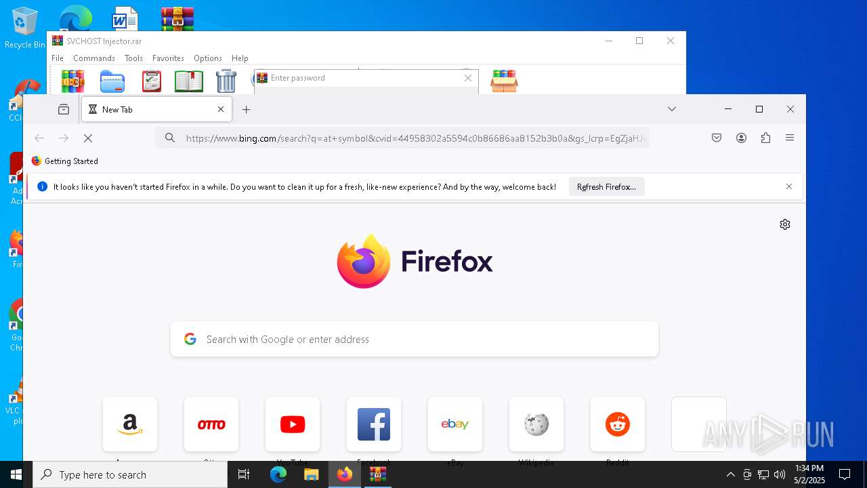Stop loading the page
Screen dimensions: 867x488
[x=88, y=138]
